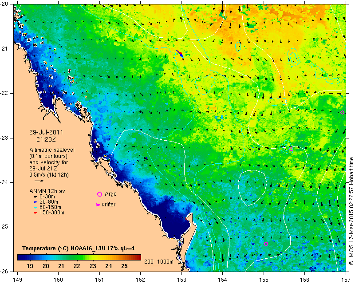
Task: Click the yellow section of colour bar at 23
Action: pyautogui.click(x=93, y=257)
